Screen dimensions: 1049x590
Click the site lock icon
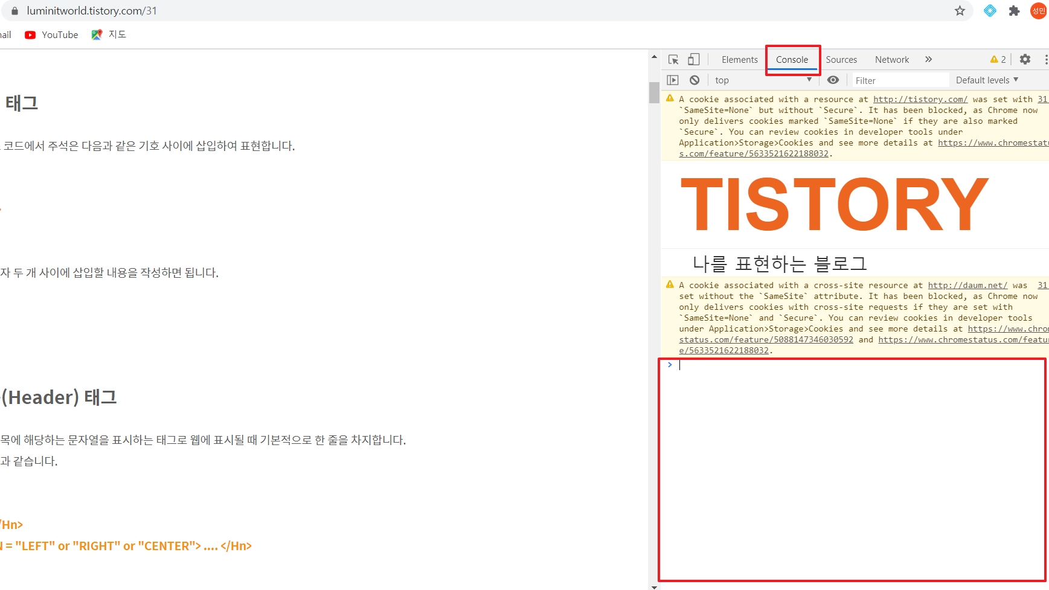click(x=14, y=11)
